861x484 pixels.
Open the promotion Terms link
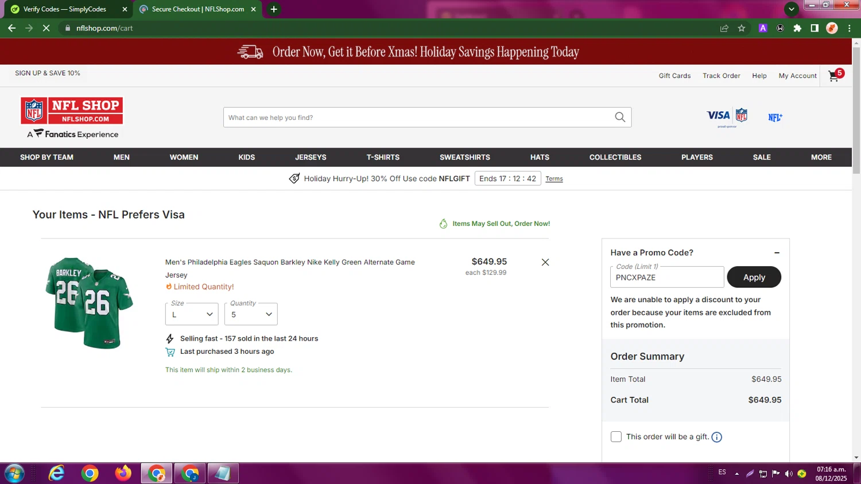(x=554, y=179)
